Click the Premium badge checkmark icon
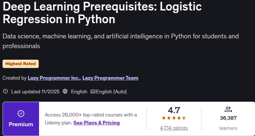This screenshot has height=136, width=255. tap(21, 114)
